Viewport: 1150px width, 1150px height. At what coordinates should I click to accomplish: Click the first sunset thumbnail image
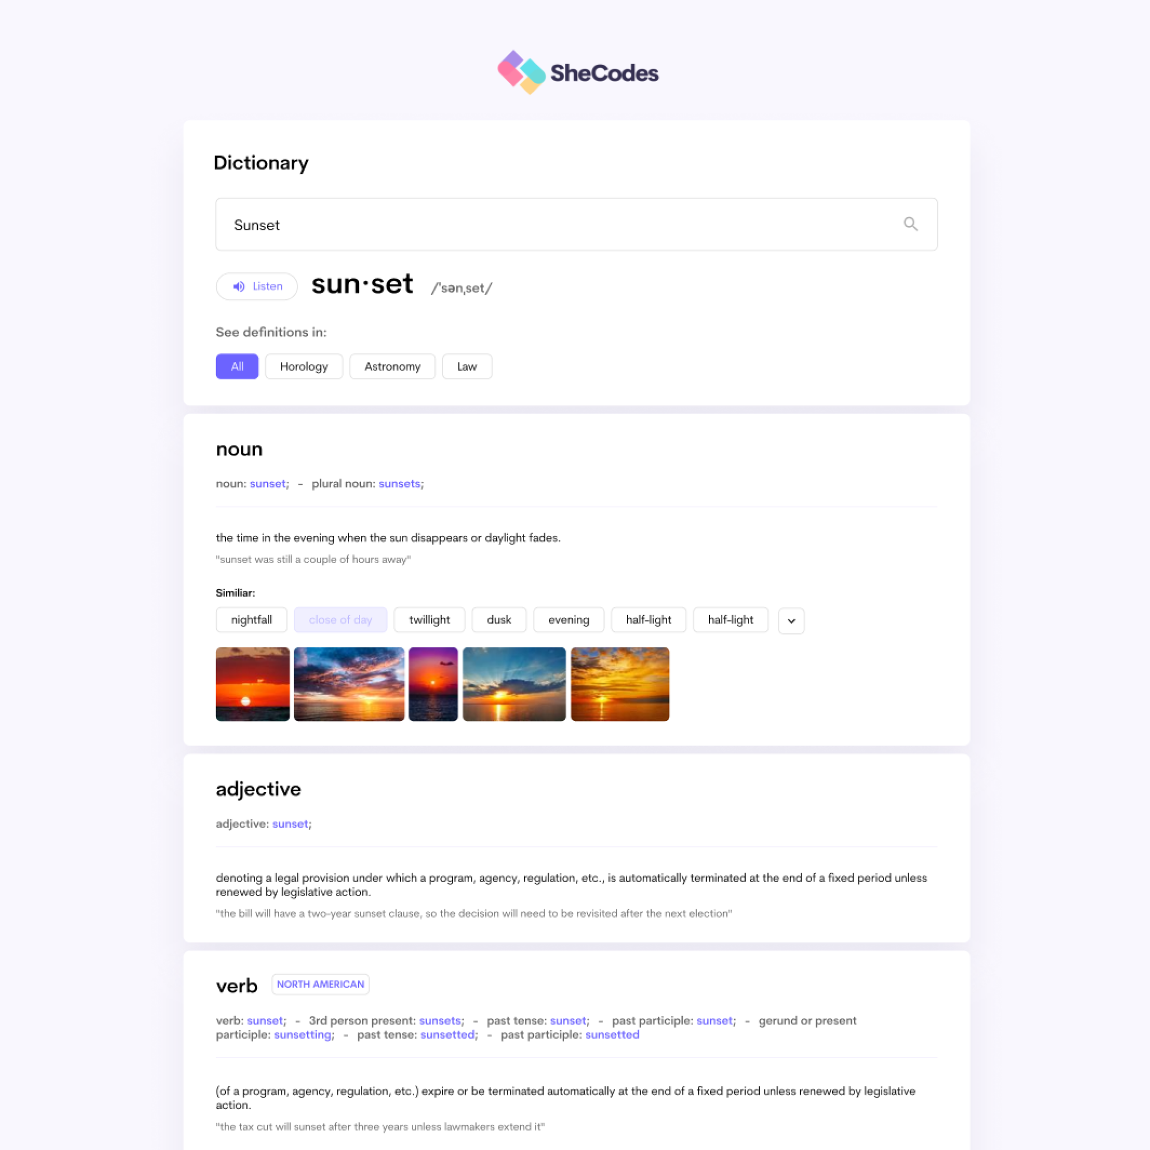click(x=252, y=683)
